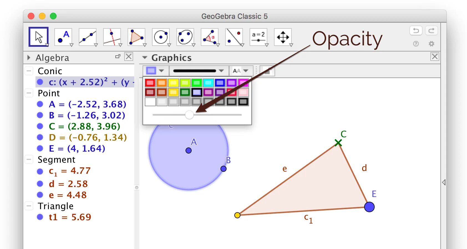
Task: Select the Line tool
Action: 88,37
